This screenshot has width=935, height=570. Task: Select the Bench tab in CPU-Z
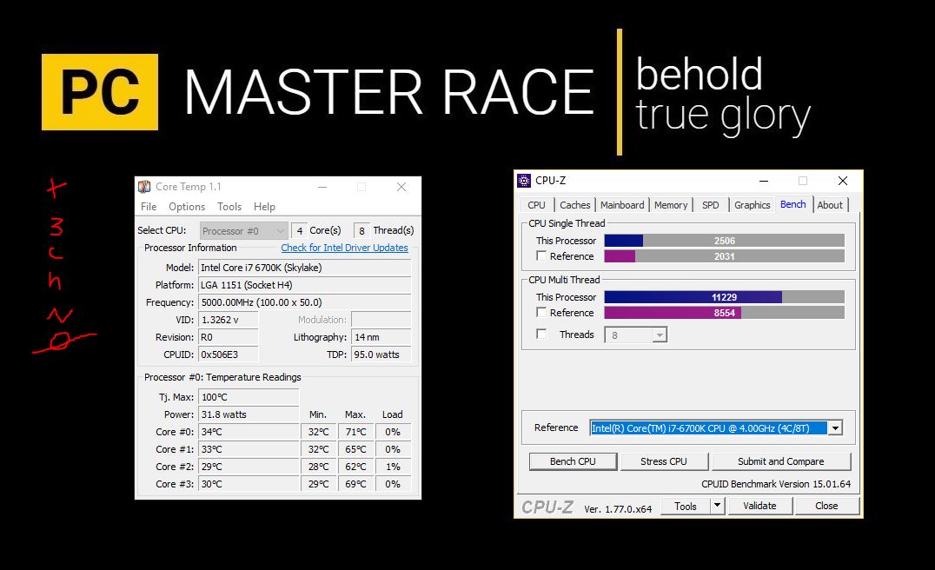click(x=793, y=204)
